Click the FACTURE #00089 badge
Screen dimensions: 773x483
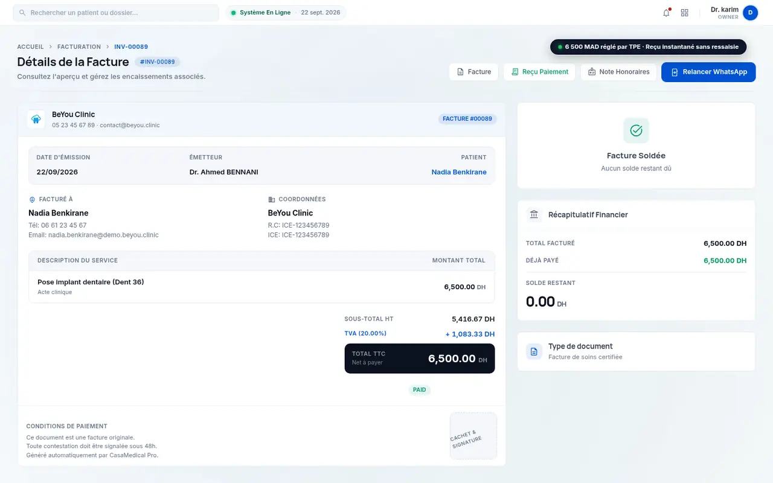pyautogui.click(x=467, y=119)
